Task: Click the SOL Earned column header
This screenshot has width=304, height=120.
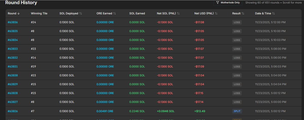Action: coord(137,13)
